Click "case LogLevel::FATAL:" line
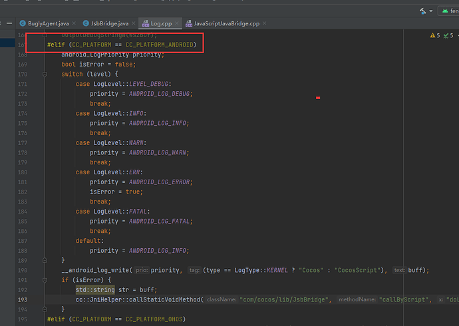 (112, 212)
